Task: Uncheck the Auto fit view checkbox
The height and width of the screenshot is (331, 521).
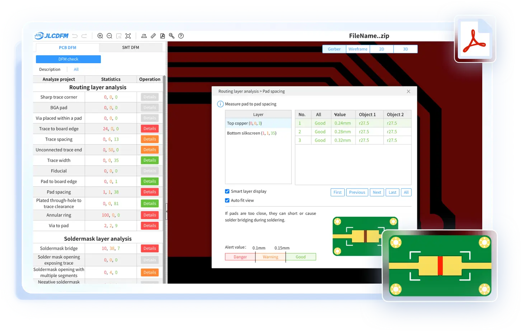Action: 227,200
